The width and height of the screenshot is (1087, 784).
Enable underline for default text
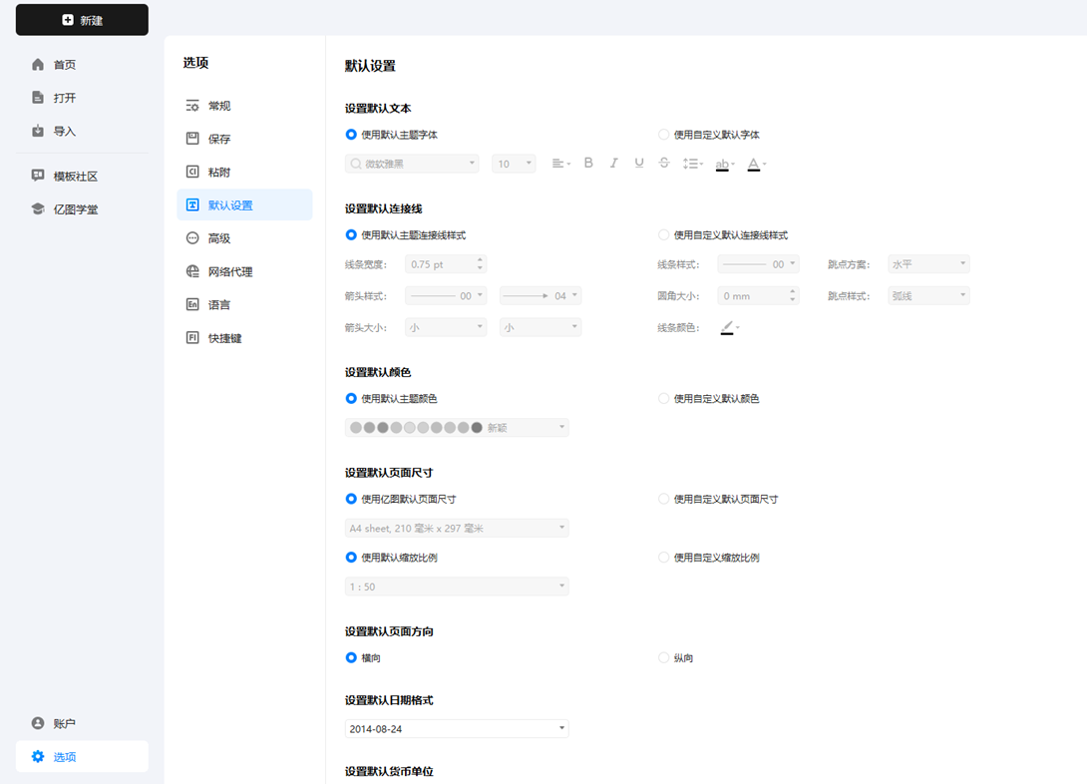point(638,163)
